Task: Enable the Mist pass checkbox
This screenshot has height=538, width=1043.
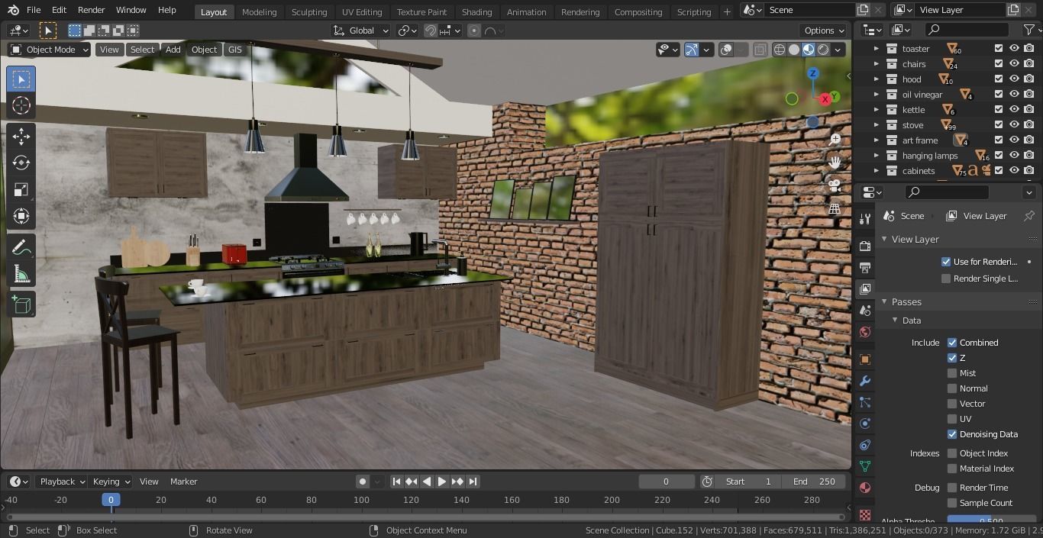Action: tap(952, 373)
